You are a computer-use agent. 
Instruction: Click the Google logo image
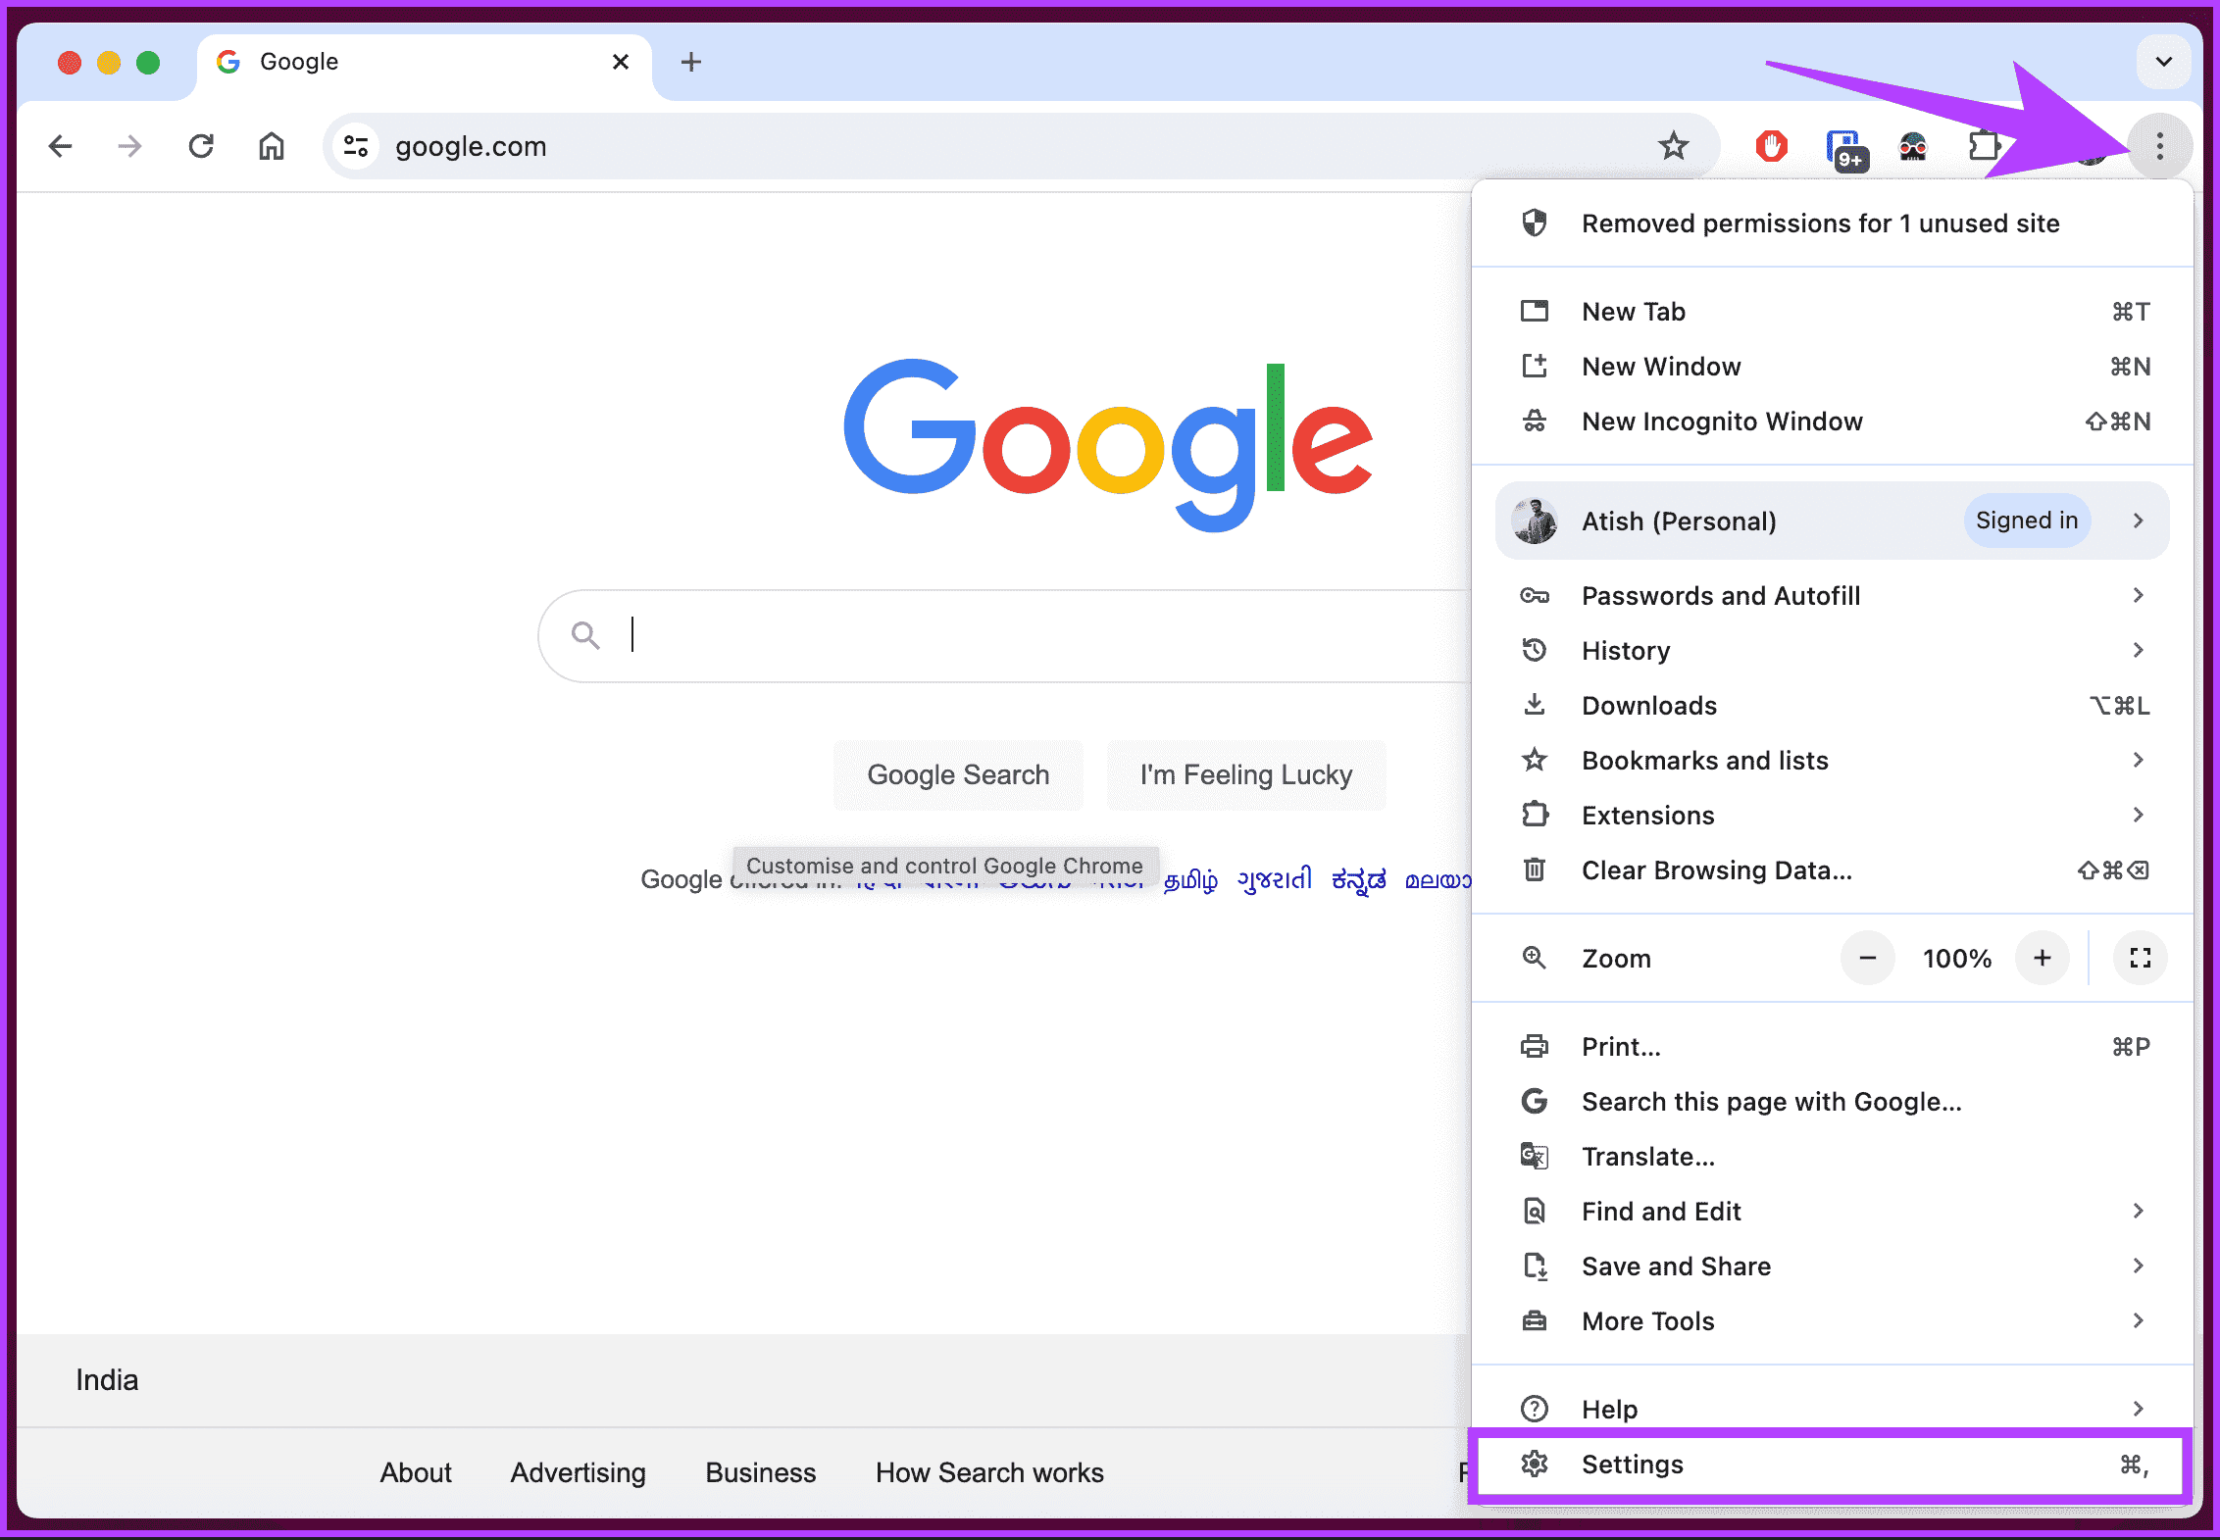(1108, 444)
